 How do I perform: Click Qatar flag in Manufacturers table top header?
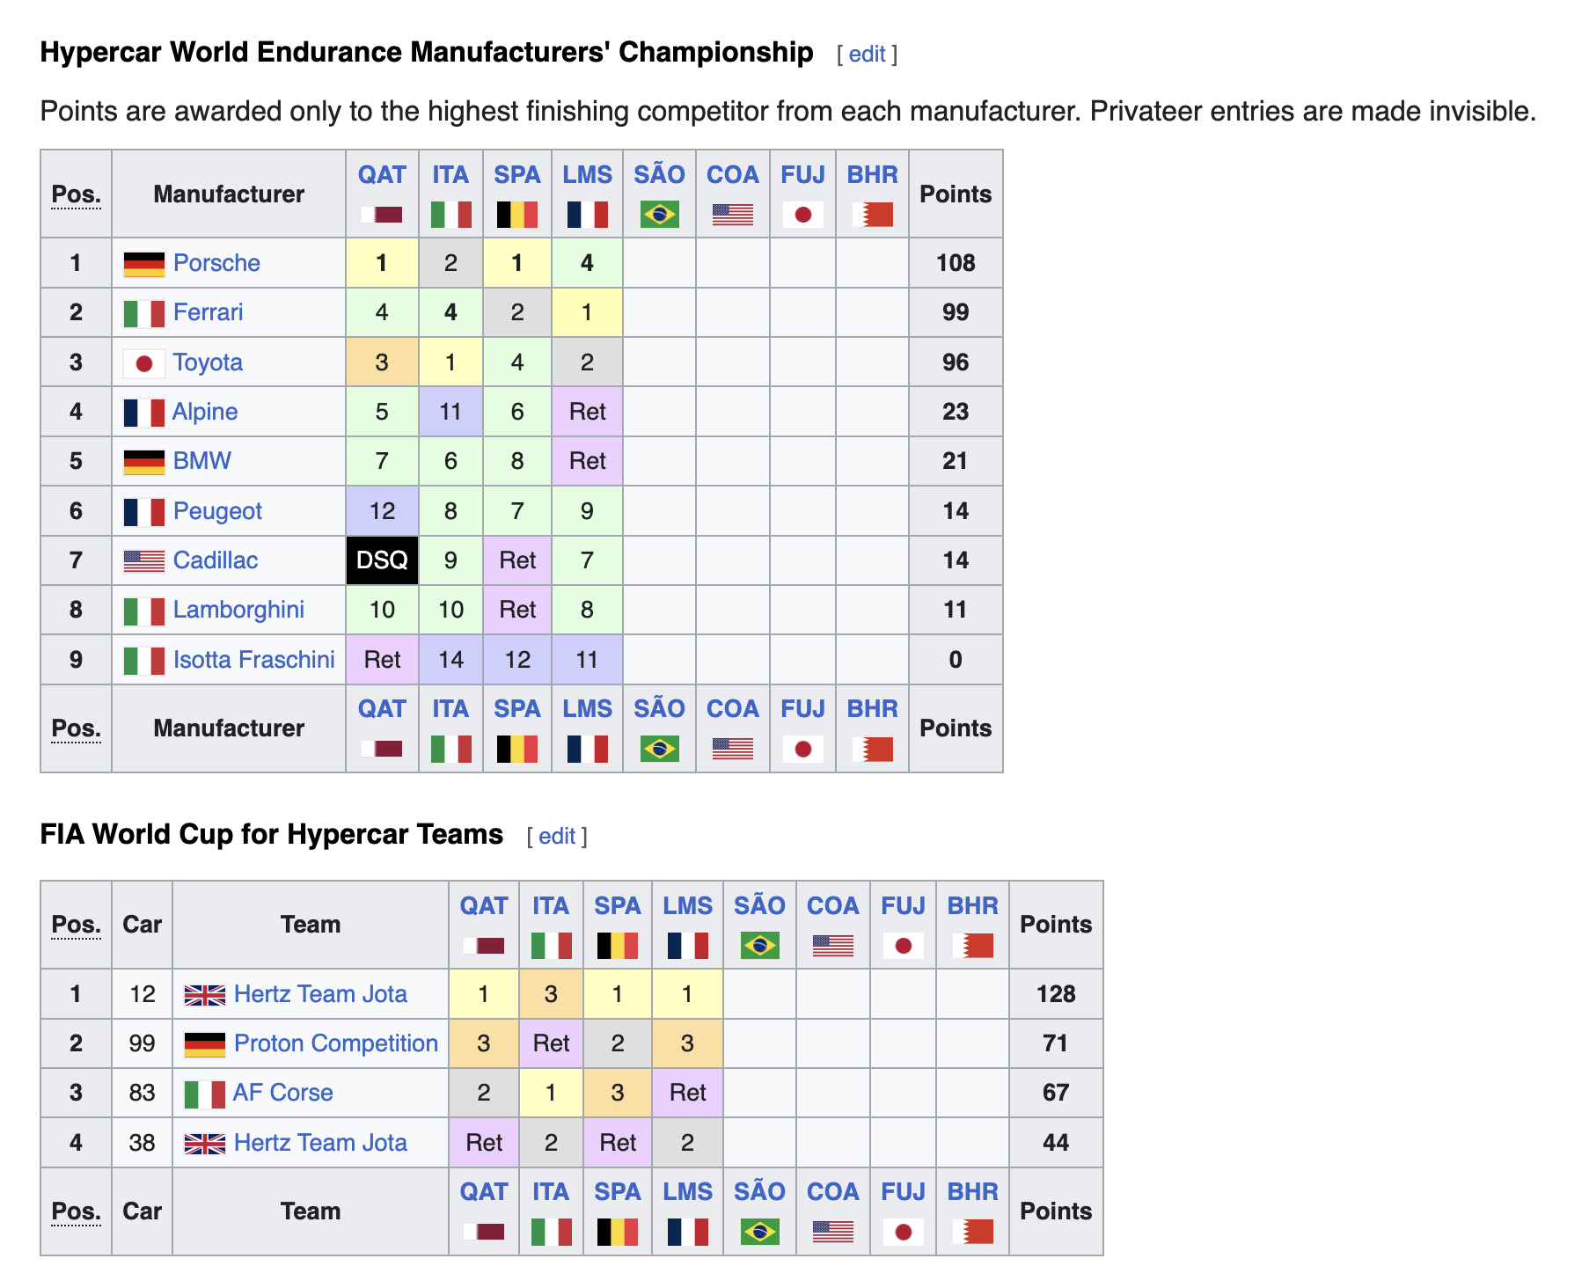point(382,215)
